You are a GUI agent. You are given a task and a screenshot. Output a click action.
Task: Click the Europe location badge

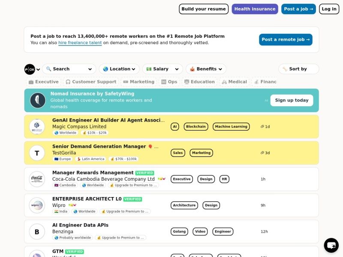coord(63,159)
